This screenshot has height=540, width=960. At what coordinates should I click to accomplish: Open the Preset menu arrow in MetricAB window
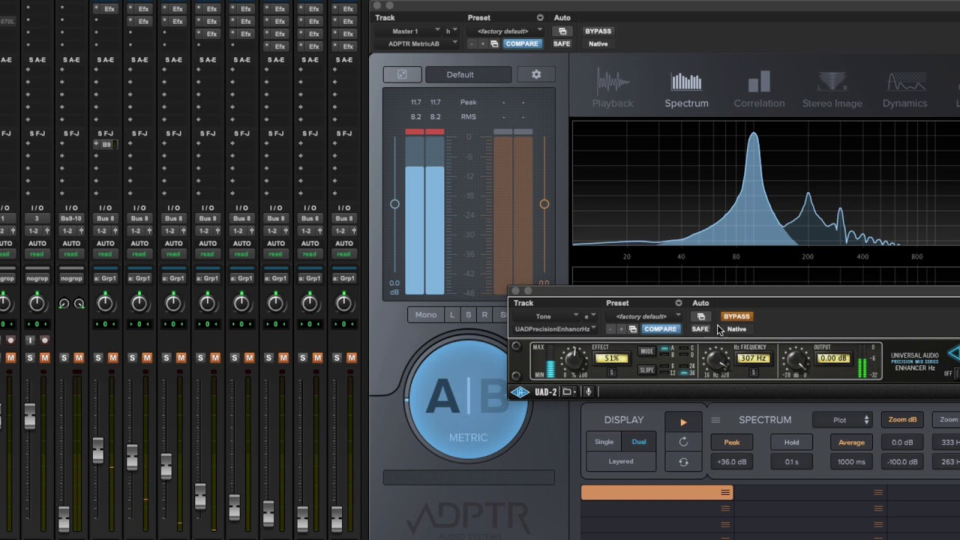pyautogui.click(x=540, y=17)
